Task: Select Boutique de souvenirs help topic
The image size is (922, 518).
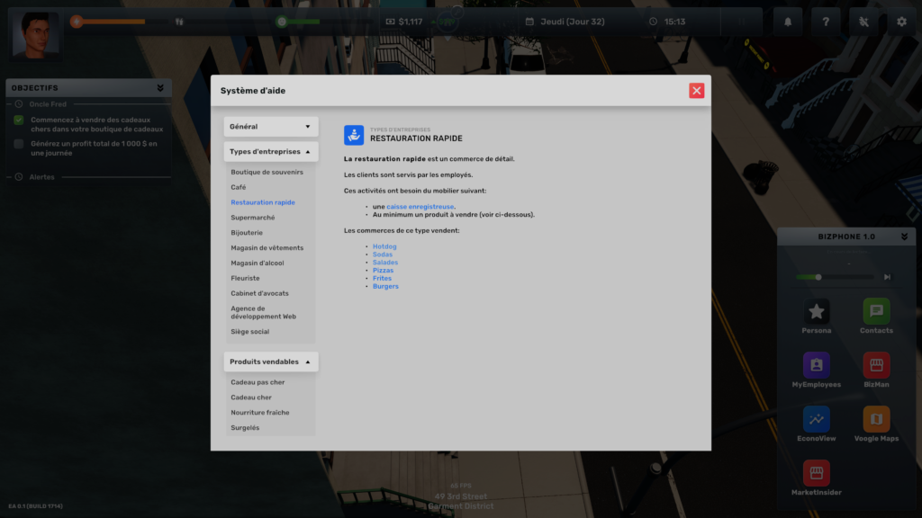Action: (267, 172)
